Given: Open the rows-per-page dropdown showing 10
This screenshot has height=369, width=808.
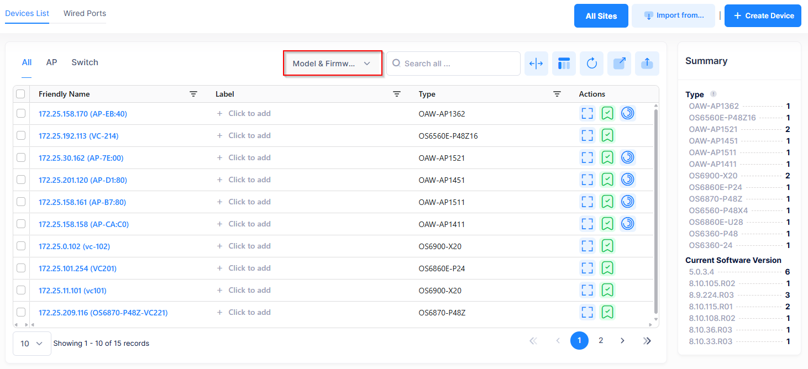Looking at the screenshot, I should [x=32, y=344].
